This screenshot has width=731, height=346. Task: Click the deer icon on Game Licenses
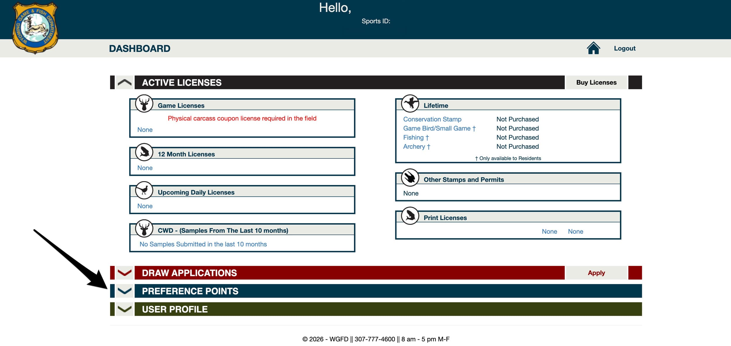pos(144,103)
